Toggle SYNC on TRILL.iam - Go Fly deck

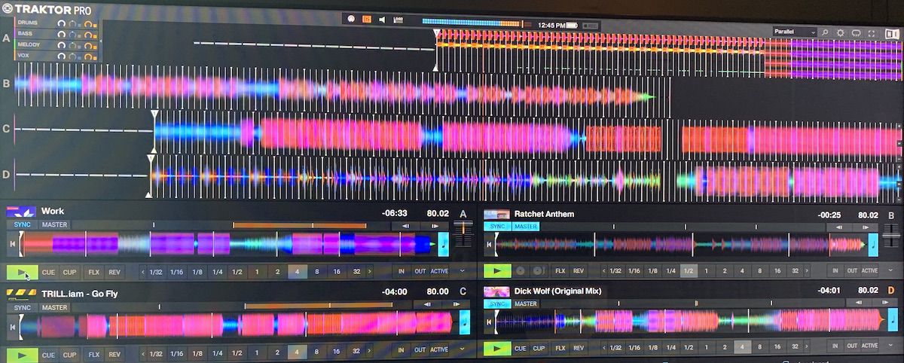22,307
